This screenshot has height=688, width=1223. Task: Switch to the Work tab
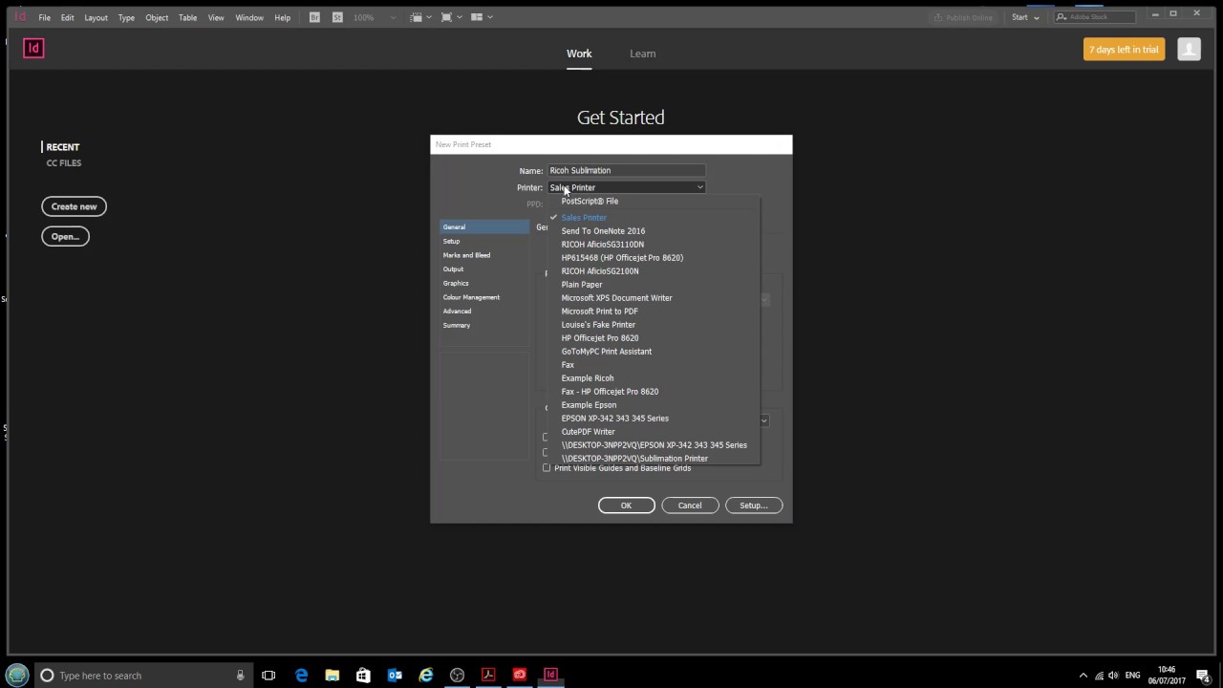(579, 54)
